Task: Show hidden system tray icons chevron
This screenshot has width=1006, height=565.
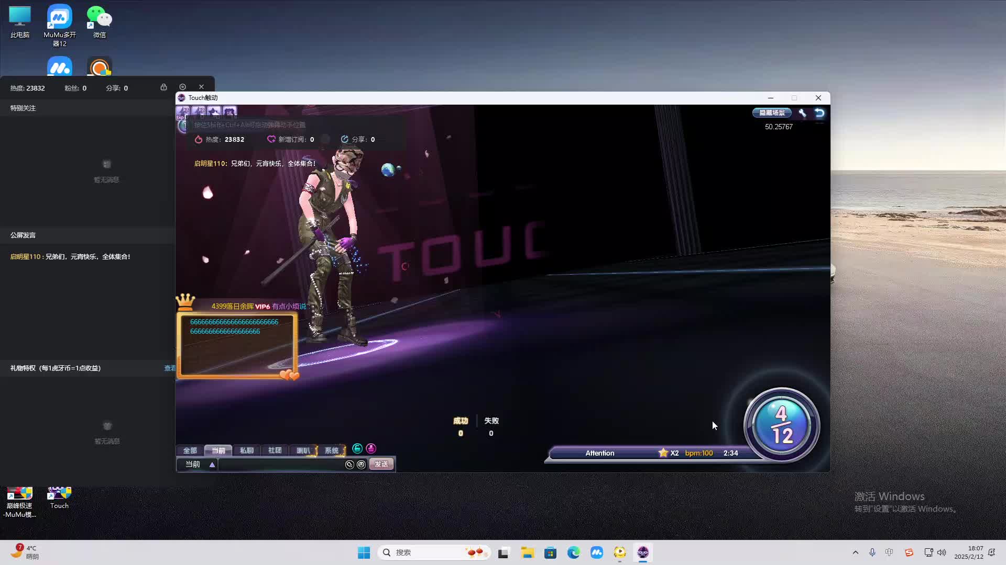Action: pyautogui.click(x=856, y=552)
